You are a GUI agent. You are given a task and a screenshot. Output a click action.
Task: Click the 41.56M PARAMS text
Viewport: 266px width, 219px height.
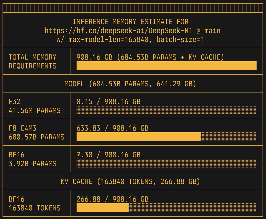tap(35, 111)
